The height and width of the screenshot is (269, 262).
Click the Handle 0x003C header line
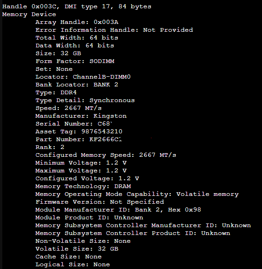77,7
